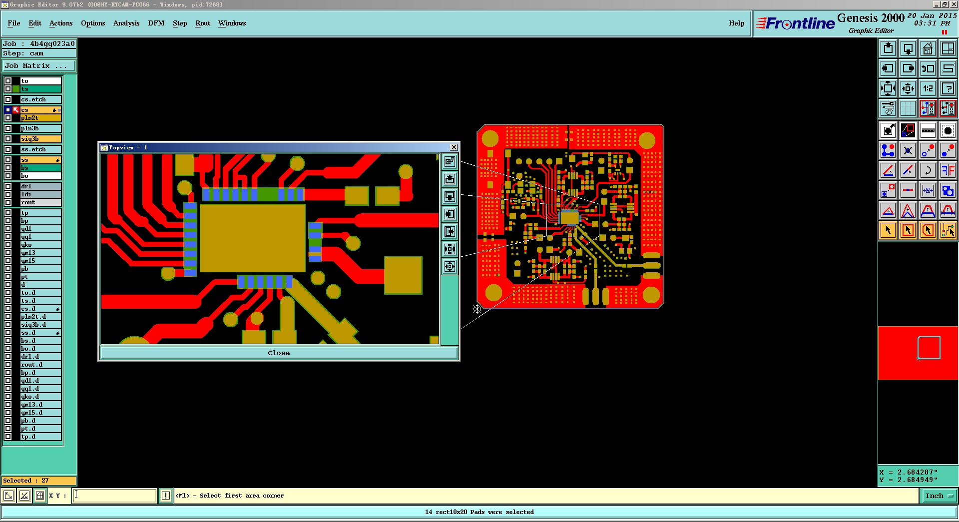This screenshot has width=959, height=522.
Task: Click the red swatch beside cs layer
Action: point(16,110)
